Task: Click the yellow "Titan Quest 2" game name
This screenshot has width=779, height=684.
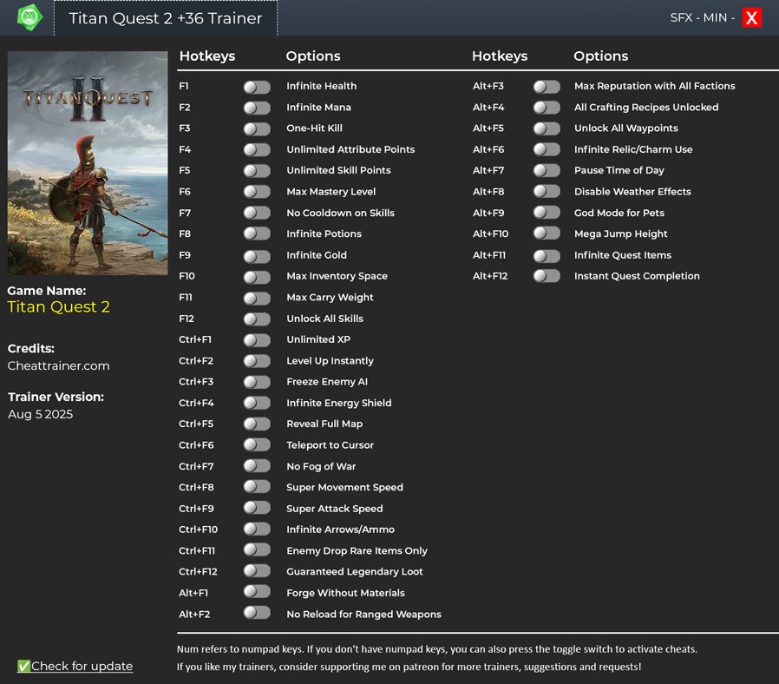Action: (59, 306)
